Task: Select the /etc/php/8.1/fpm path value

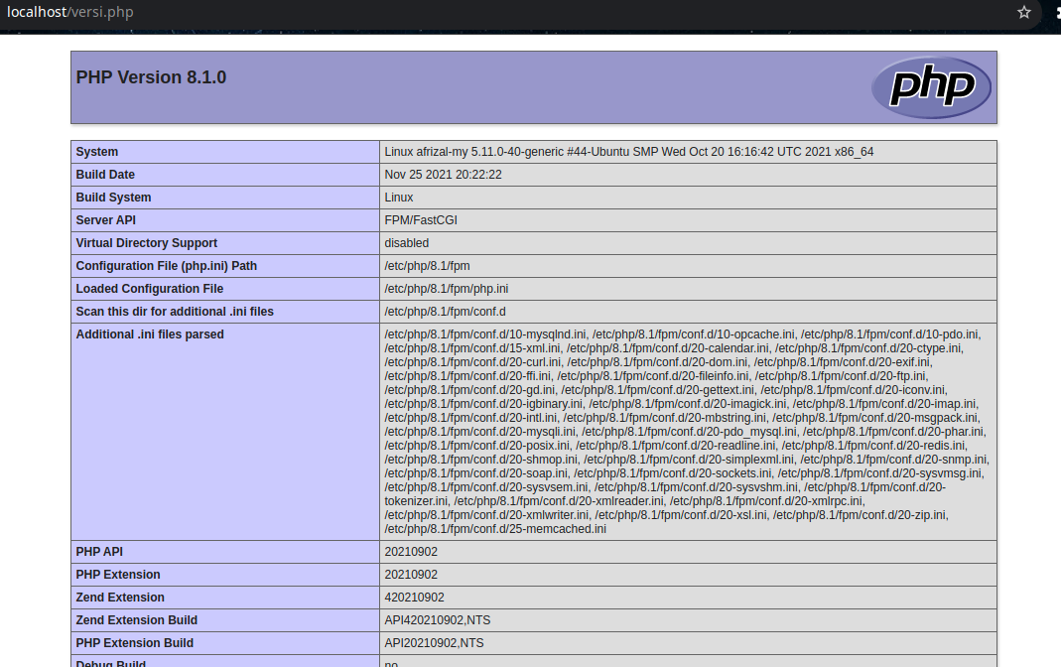Action: tap(427, 266)
